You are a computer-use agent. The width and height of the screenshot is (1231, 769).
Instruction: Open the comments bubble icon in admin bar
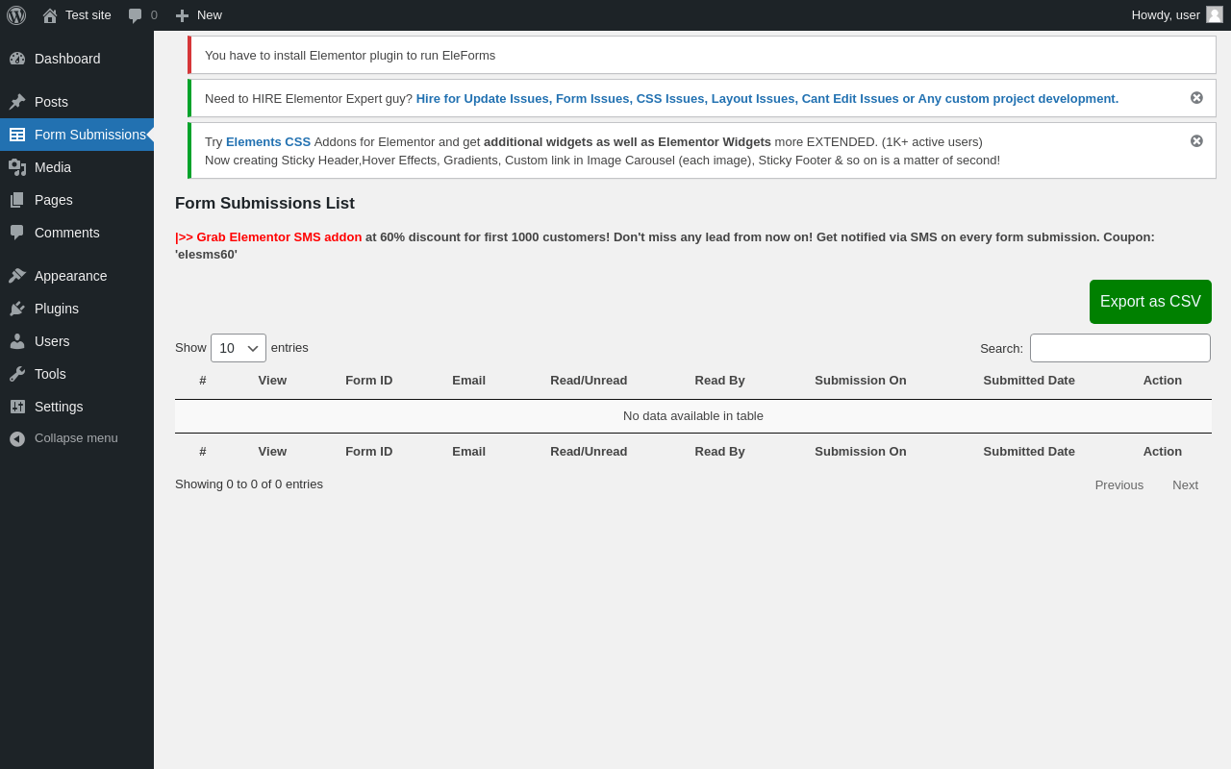[x=136, y=15]
